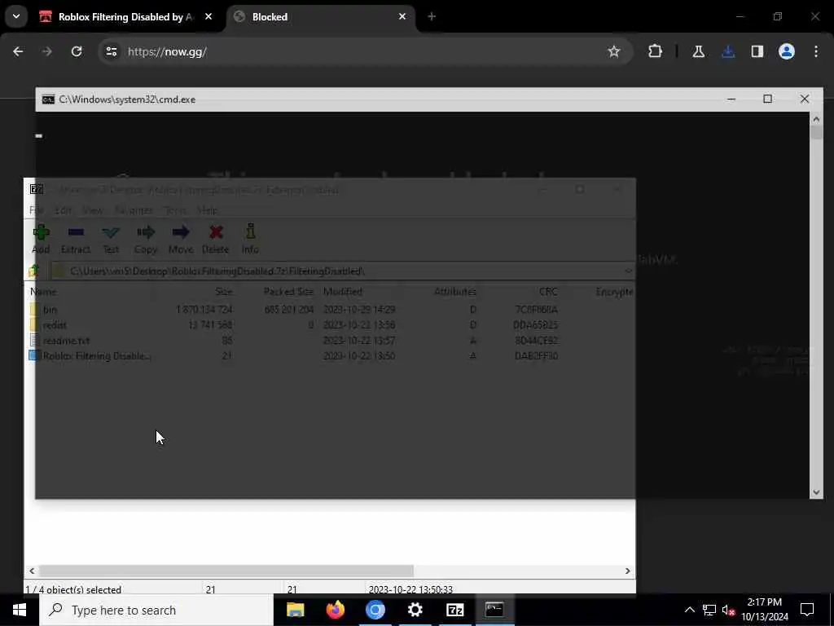
Task: Open Windows Start menu
Action: point(20,610)
